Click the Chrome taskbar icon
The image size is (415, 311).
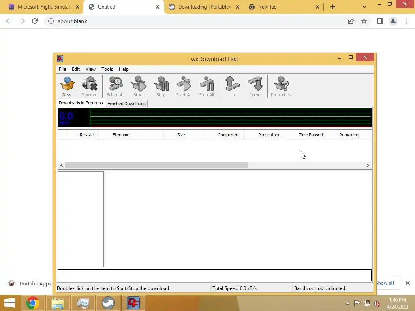coord(32,303)
